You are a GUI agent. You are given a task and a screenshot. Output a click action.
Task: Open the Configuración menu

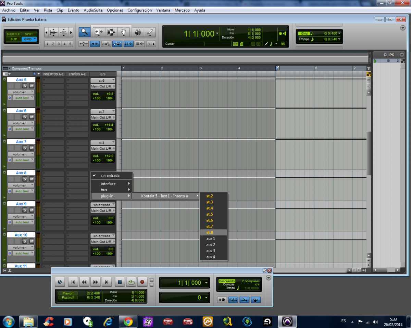tap(140, 10)
